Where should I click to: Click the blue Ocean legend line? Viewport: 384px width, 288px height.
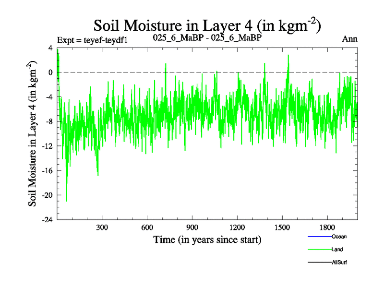tap(319, 237)
